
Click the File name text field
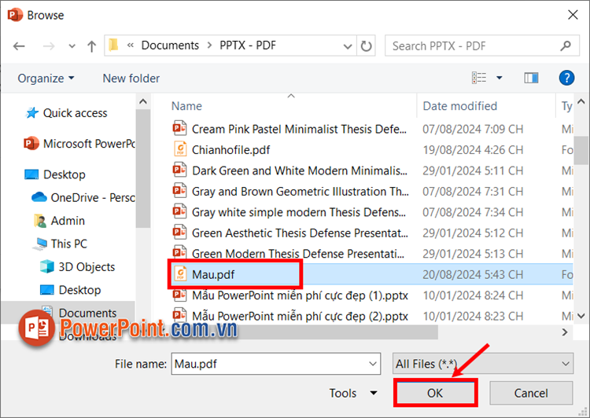coord(269,364)
